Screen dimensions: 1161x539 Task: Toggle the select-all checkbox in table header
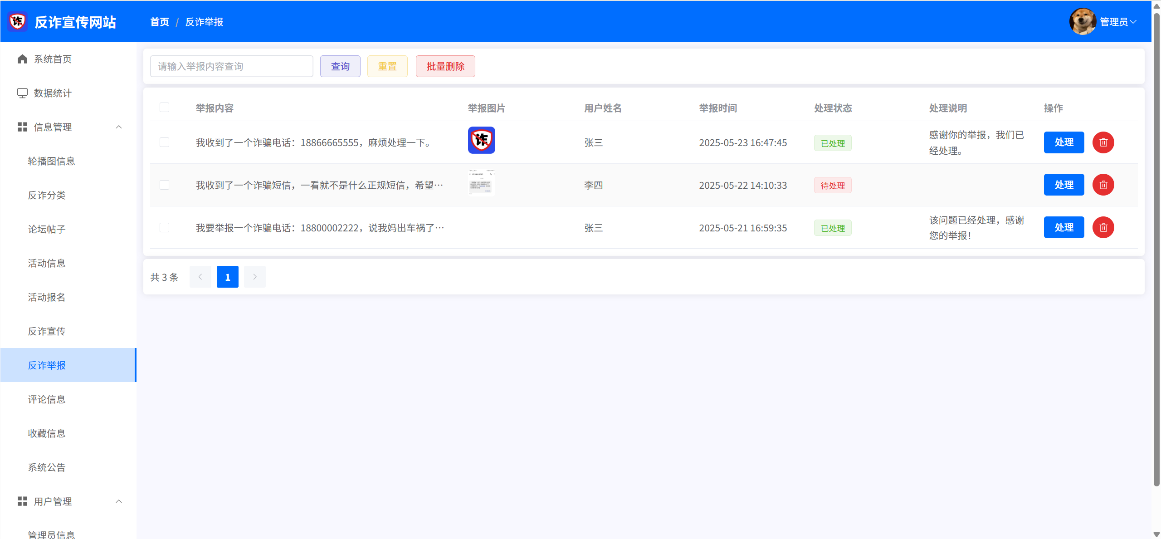pyautogui.click(x=164, y=108)
